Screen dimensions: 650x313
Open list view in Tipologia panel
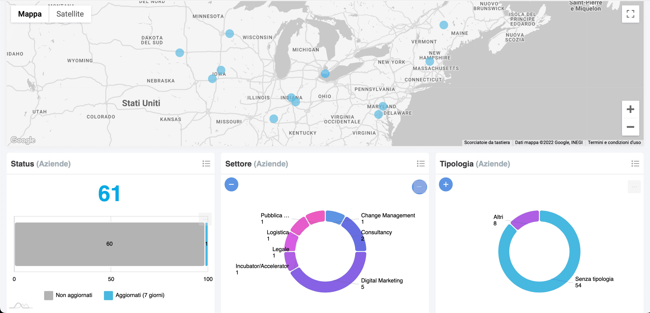[635, 164]
